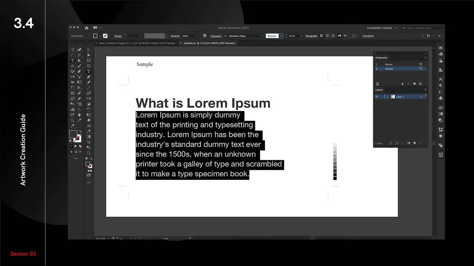This screenshot has height=266, width=474.
Task: Open the align options grid dropdown
Action: click(355, 36)
